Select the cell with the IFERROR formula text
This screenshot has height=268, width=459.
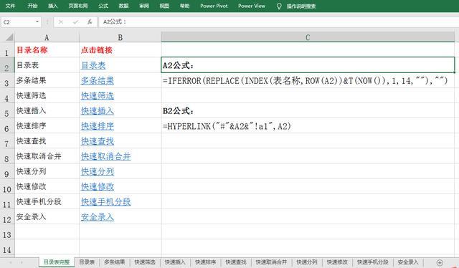point(308,80)
